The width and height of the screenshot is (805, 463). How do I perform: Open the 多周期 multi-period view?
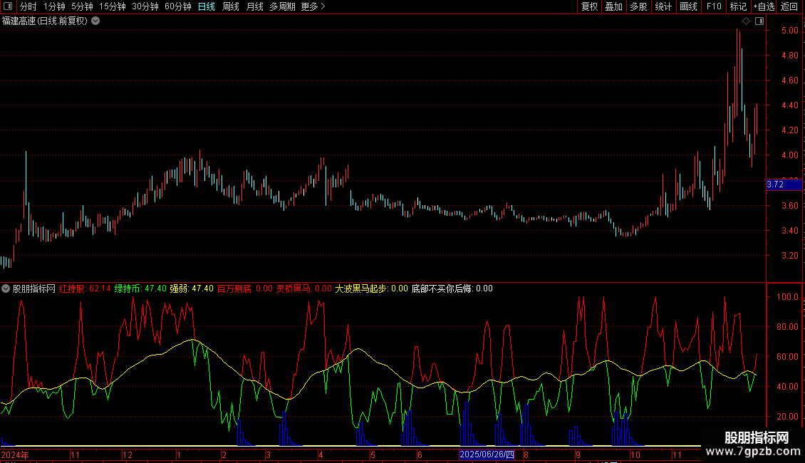tap(282, 6)
